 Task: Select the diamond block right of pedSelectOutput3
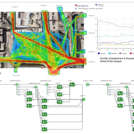[126, 87]
